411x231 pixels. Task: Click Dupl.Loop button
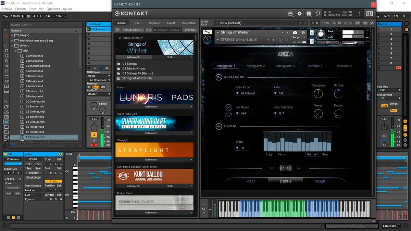(33, 178)
